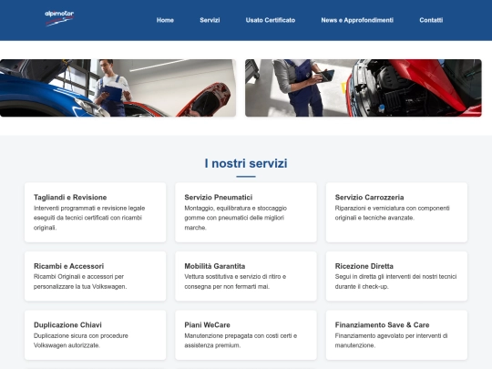
Task: Click text "Montaggio, equilibratura e stoccaggio"
Action: coord(236,208)
